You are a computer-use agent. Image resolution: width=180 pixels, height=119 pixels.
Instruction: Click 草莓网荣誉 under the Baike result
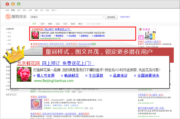coord(57,105)
